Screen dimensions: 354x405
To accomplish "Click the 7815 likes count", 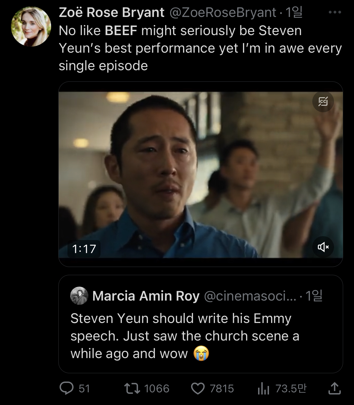I will (222, 388).
